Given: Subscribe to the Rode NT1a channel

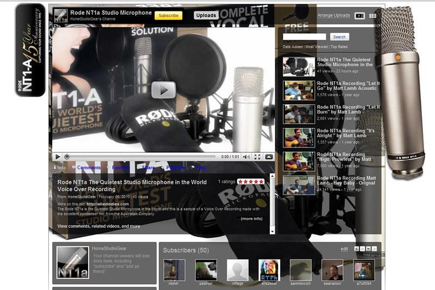Looking at the screenshot, I should 169,16.
